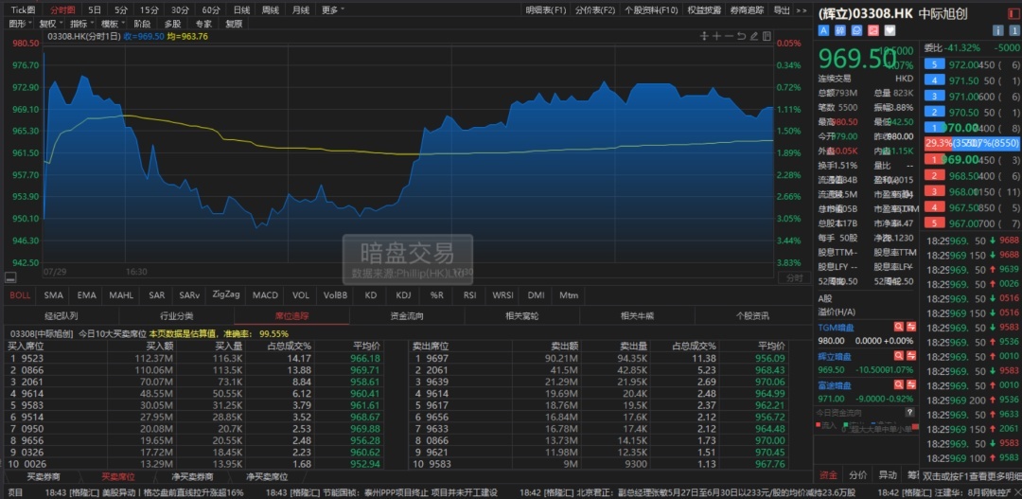The width and height of the screenshot is (1022, 499).
Task: Collapse chart panel with bottom-left minus icon
Action: pyautogui.click(x=9, y=276)
